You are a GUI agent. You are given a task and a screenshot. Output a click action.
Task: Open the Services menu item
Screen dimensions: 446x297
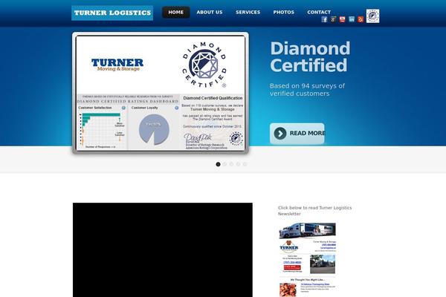tap(248, 12)
